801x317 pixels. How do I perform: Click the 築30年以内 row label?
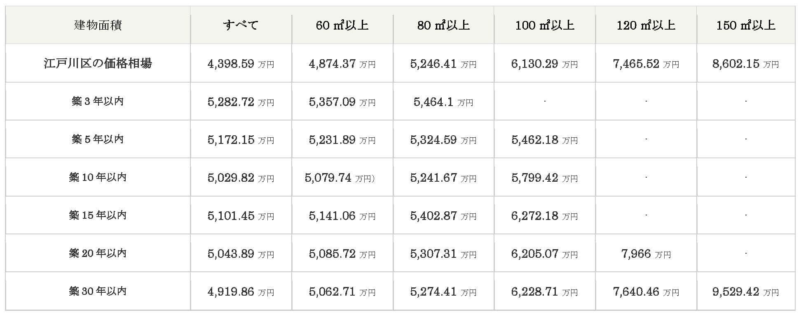click(x=98, y=291)
